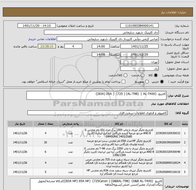
Task: Toggle the اسناد خزانه اسلامی payment checkbox
Action: [123, 82]
